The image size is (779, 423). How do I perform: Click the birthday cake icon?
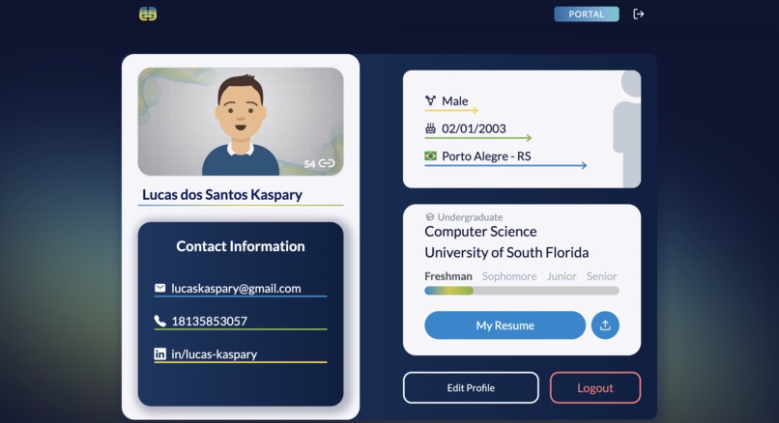click(x=430, y=128)
